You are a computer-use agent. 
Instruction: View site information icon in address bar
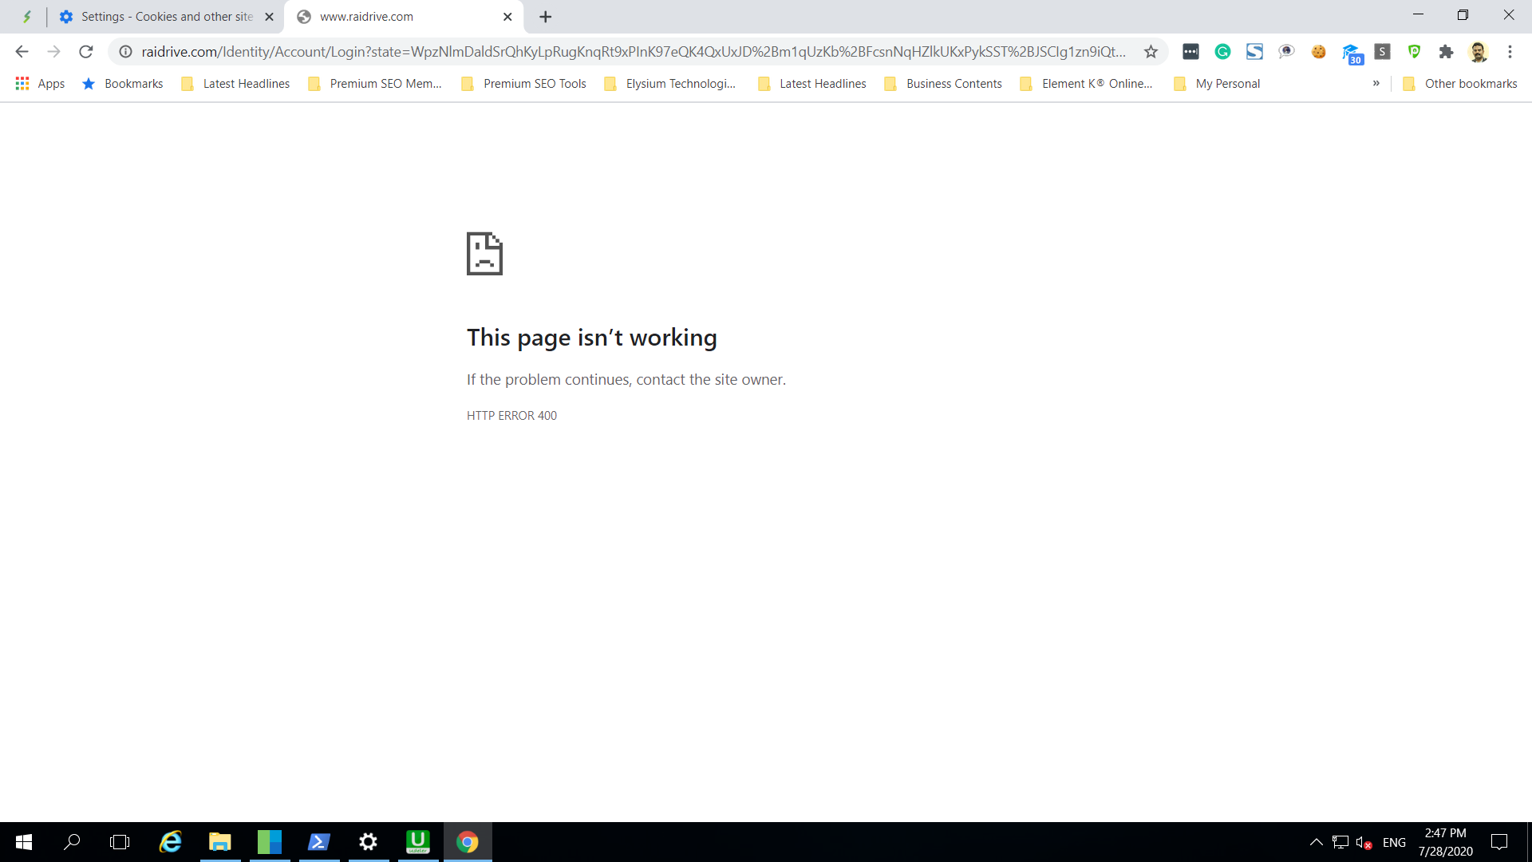point(125,52)
